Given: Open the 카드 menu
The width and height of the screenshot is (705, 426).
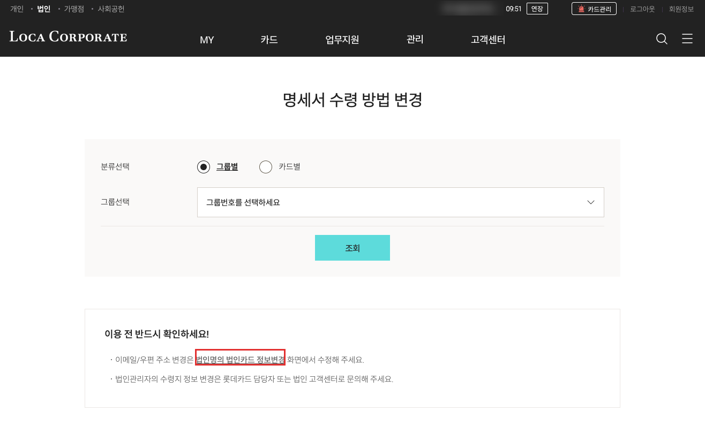Looking at the screenshot, I should (269, 40).
